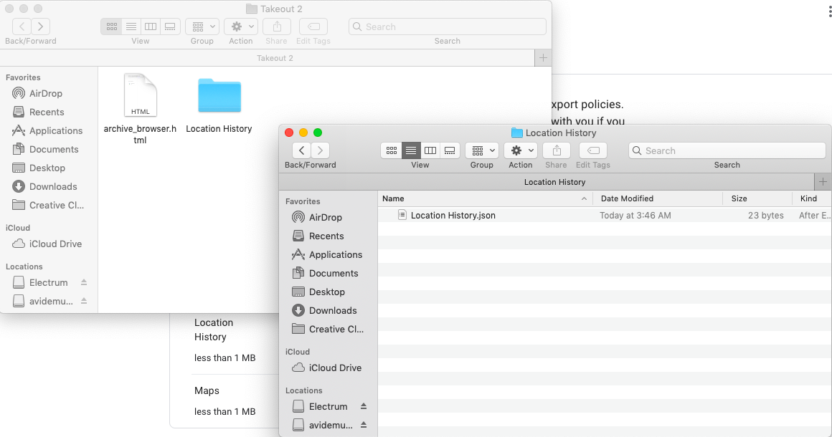
Task: Open Action gear menu in Location History window
Action: 521,150
